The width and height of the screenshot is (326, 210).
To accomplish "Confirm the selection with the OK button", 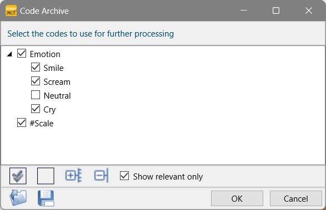I will tap(237, 198).
